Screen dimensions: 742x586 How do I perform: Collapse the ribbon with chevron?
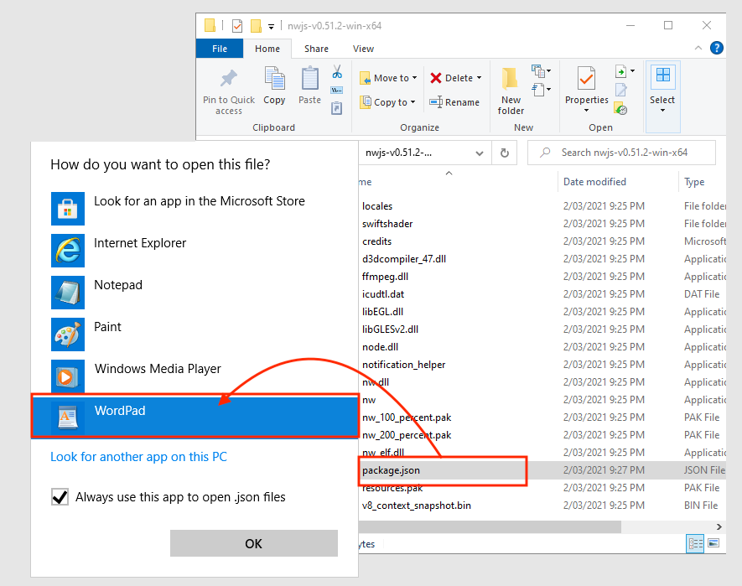[x=698, y=48]
